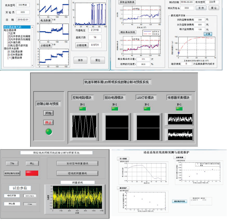Click the green N=1 indicator under 驱动电源模块

[x=115, y=109]
